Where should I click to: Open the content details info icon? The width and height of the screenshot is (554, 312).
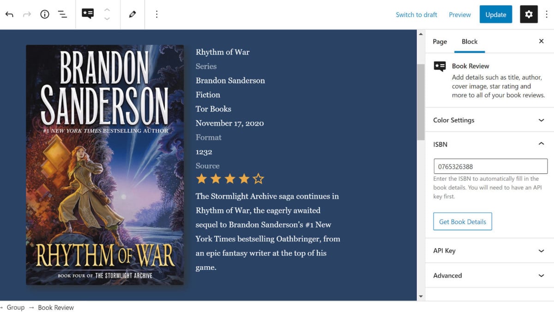click(45, 14)
